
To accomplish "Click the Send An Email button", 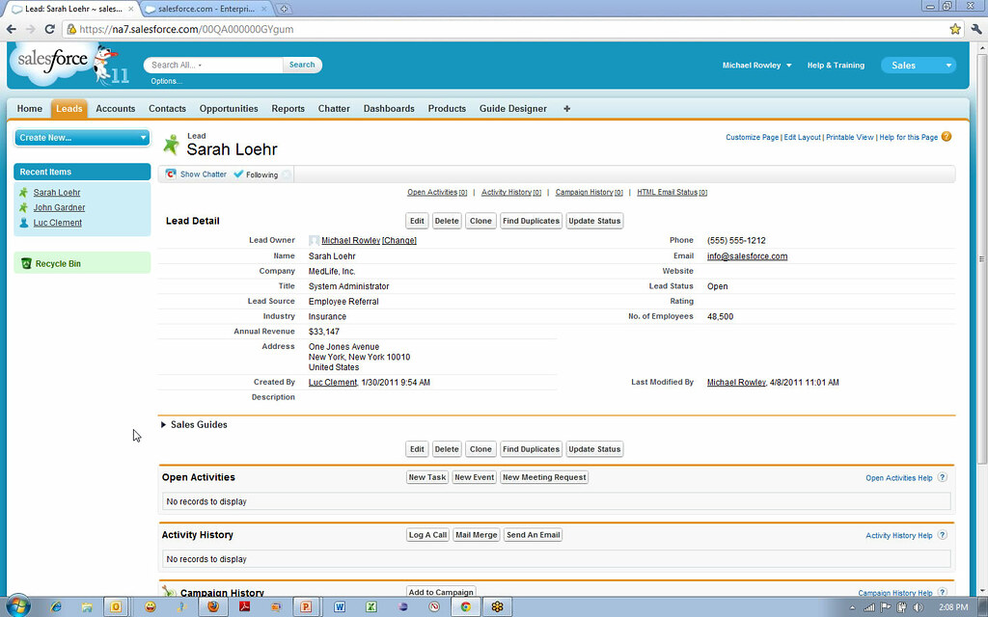I will [533, 535].
